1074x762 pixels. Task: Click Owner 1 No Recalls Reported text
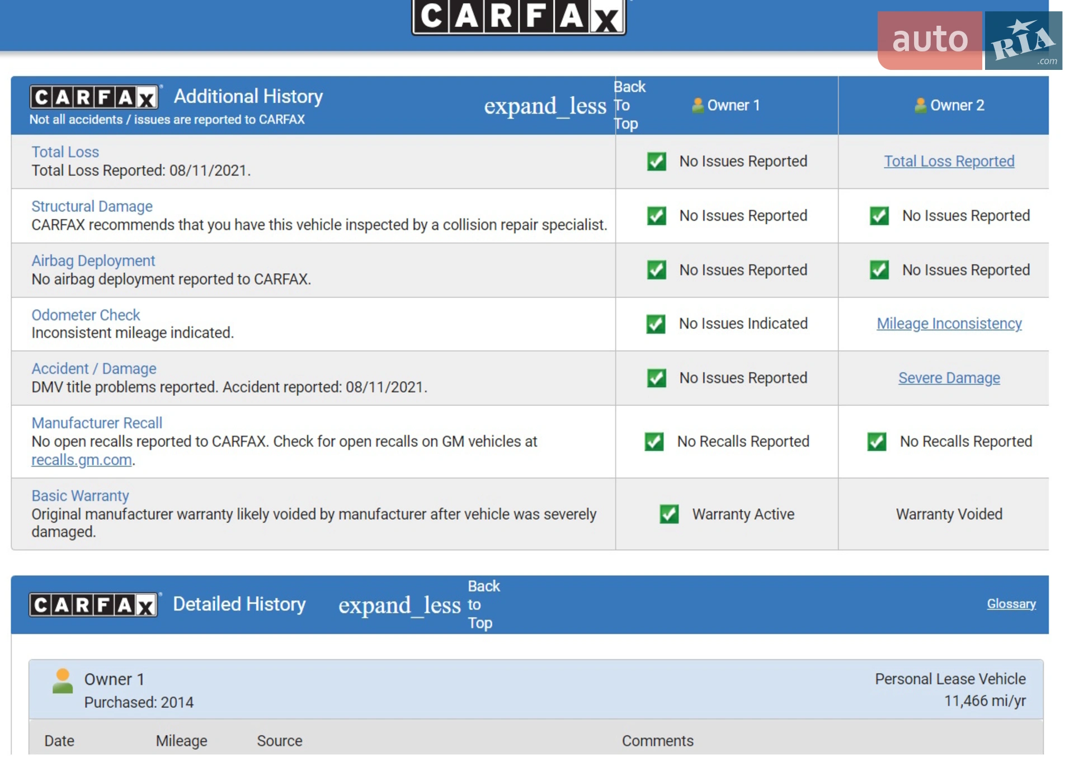click(743, 442)
